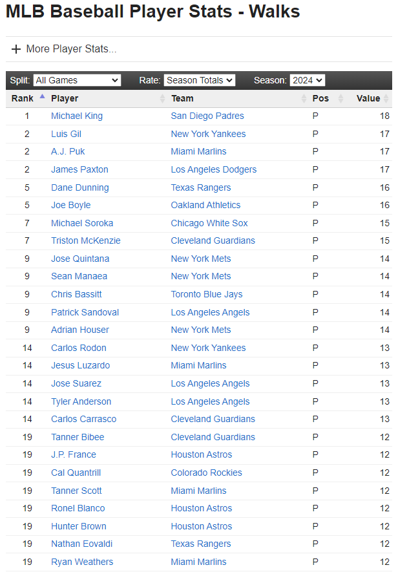Sort table by Team column header
Screen dimensions: 398x574
pyautogui.click(x=182, y=99)
